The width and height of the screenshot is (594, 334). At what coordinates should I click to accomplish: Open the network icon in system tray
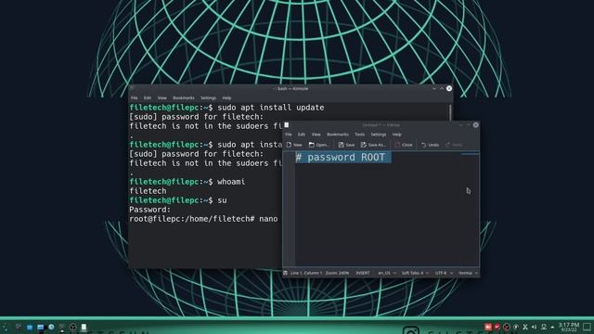coord(544,327)
